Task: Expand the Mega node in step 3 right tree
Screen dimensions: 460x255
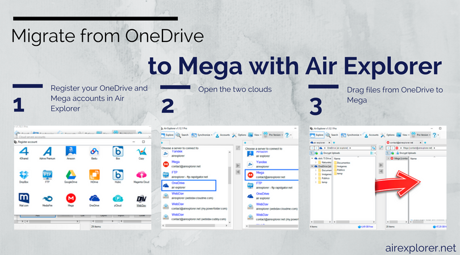Action: click(x=388, y=159)
